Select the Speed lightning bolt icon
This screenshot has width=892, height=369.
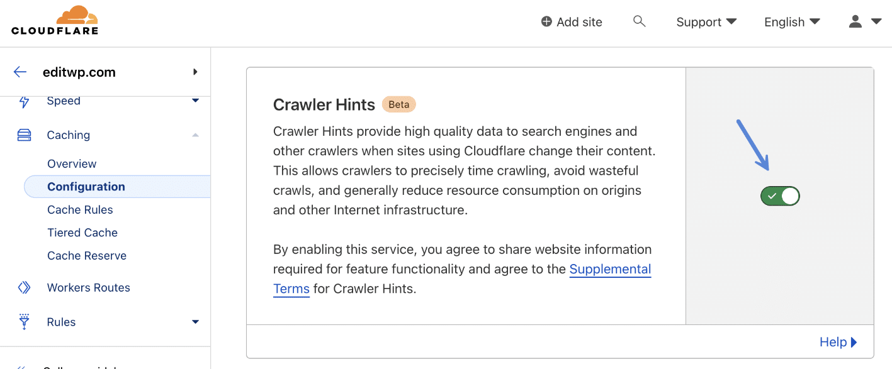pyautogui.click(x=24, y=101)
